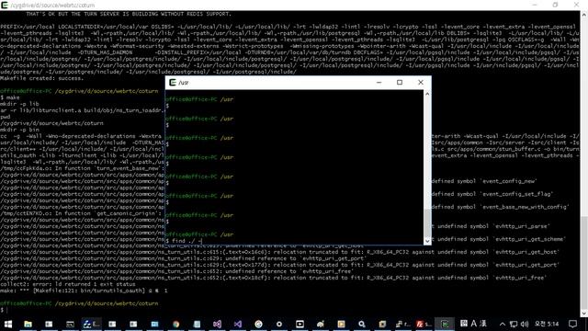
Task: Click the Korean IME pad icon
Action: (x=464, y=324)
